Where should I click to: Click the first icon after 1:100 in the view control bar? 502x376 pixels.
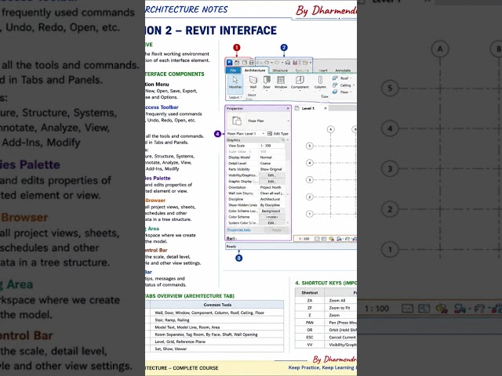pos(317,239)
